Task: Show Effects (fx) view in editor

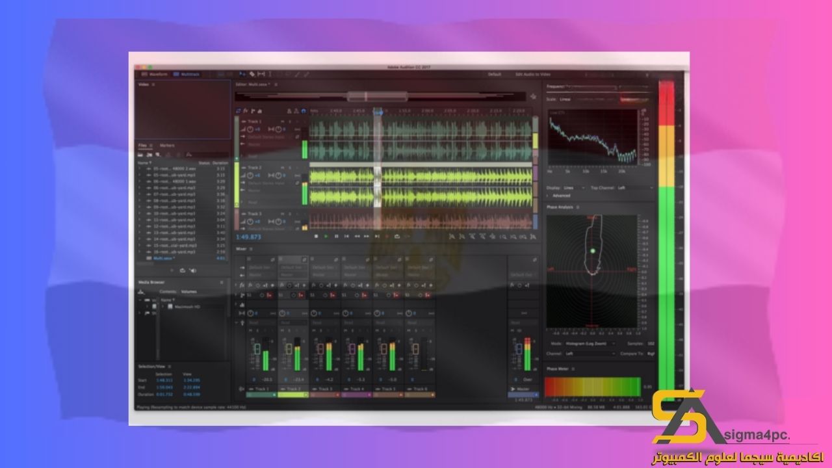Action: pyautogui.click(x=246, y=111)
